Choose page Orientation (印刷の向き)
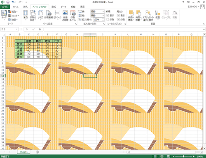Viewport: 206px width, 158px height. pos(33,15)
